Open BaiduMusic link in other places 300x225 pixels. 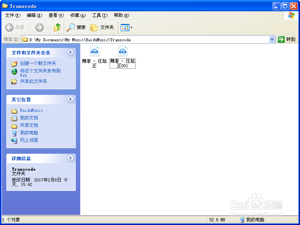31,110
